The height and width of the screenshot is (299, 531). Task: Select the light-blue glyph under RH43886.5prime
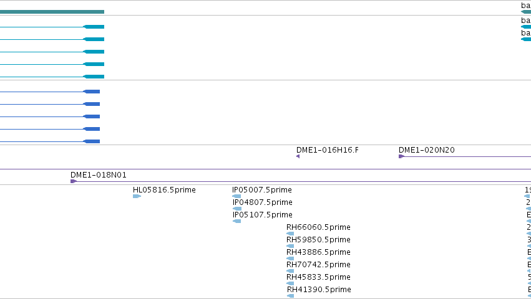(290, 259)
